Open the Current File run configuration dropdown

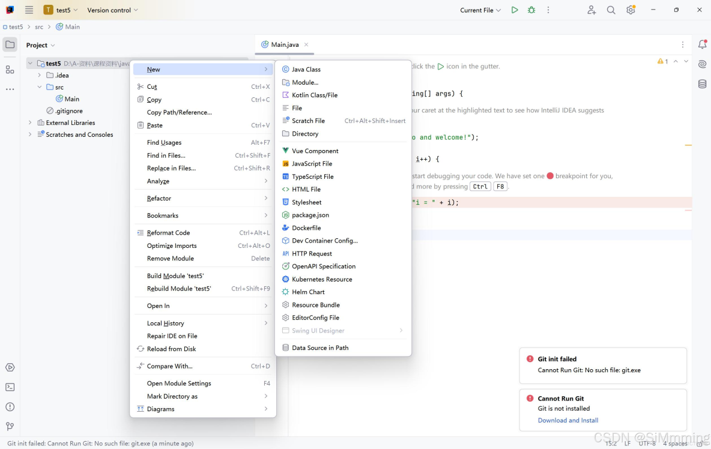(480, 10)
